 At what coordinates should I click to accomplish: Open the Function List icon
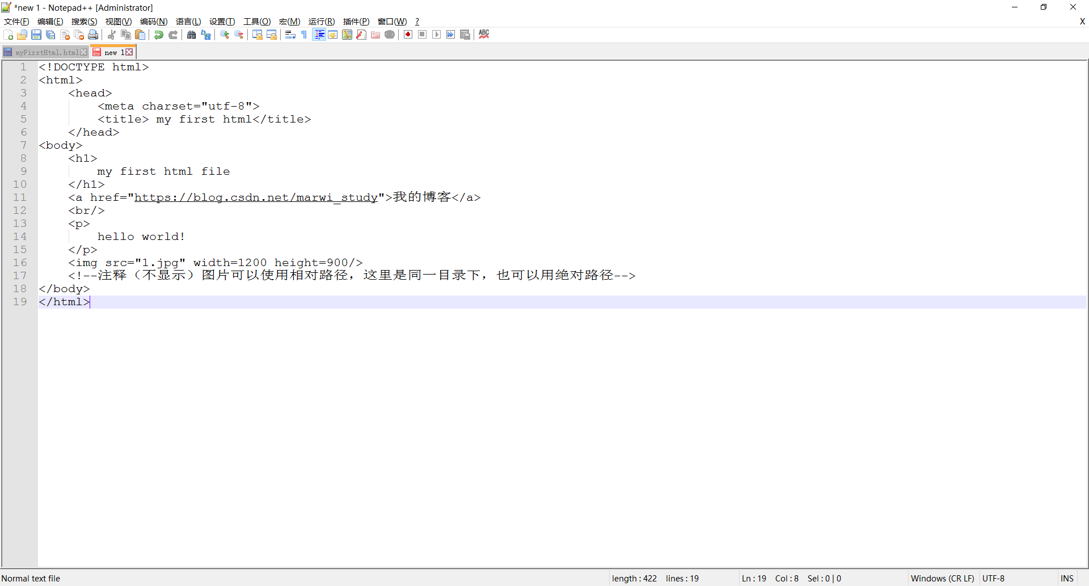(x=361, y=35)
